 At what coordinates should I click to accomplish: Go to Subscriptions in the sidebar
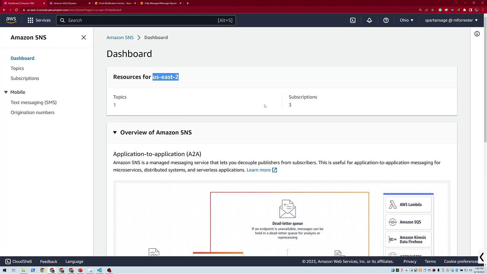25,78
